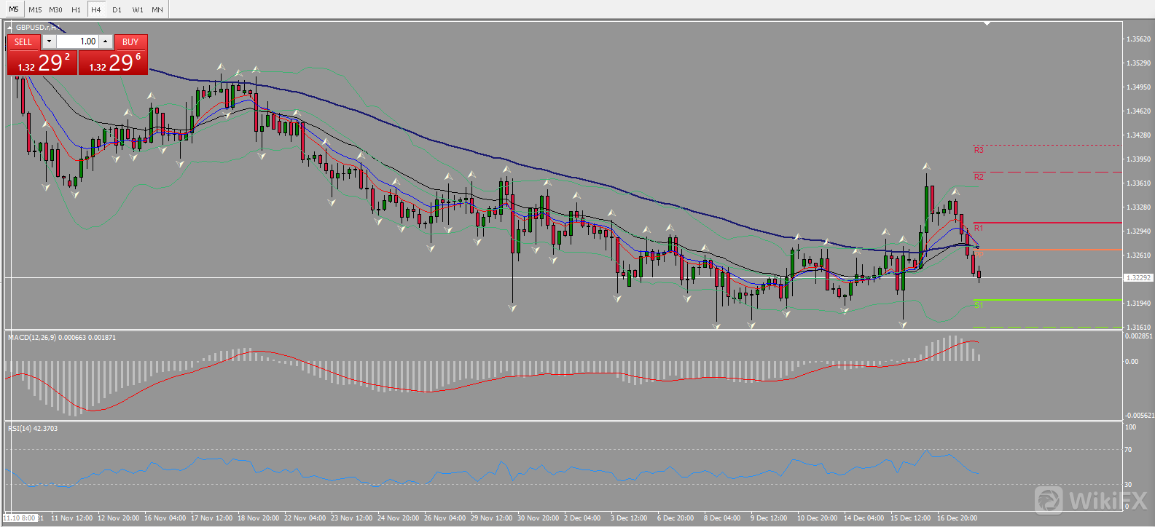Viewport: 1155px width, 527px height.
Task: Click the current price label 1.32292
Action: coord(1138,278)
